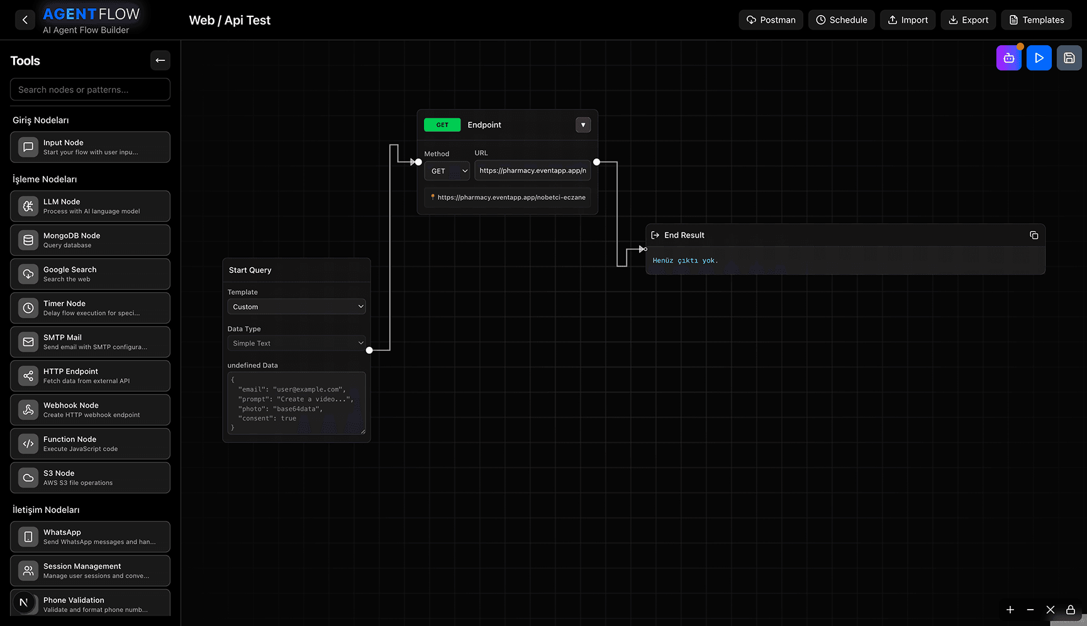The image size is (1087, 626).
Task: Select the SMTP Mail envelope icon
Action: tap(28, 342)
